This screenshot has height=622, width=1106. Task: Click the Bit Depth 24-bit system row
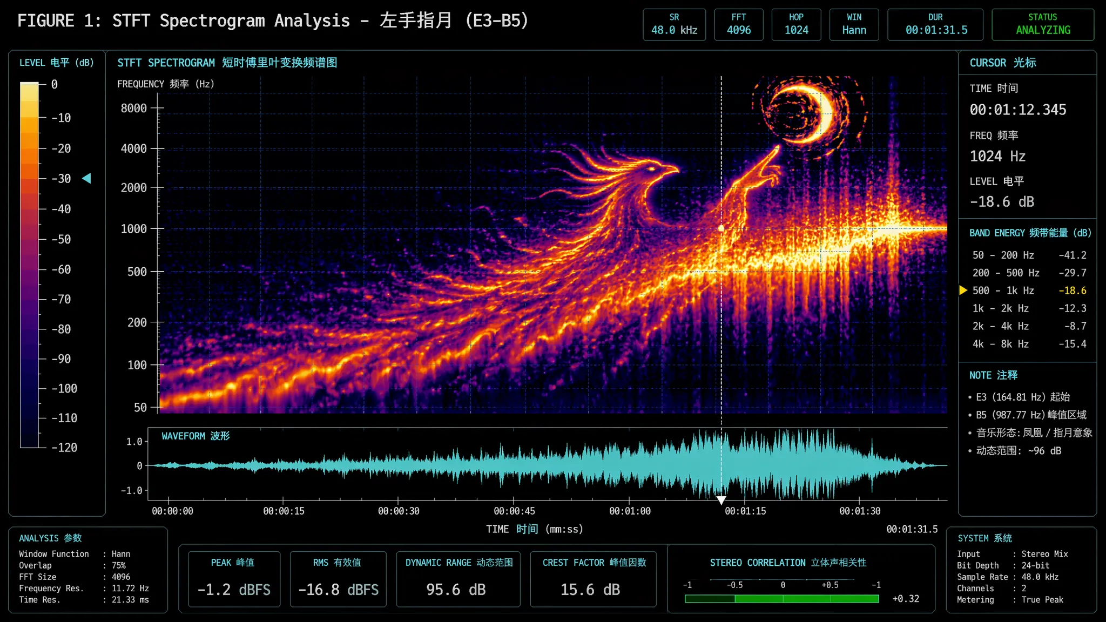(1003, 565)
